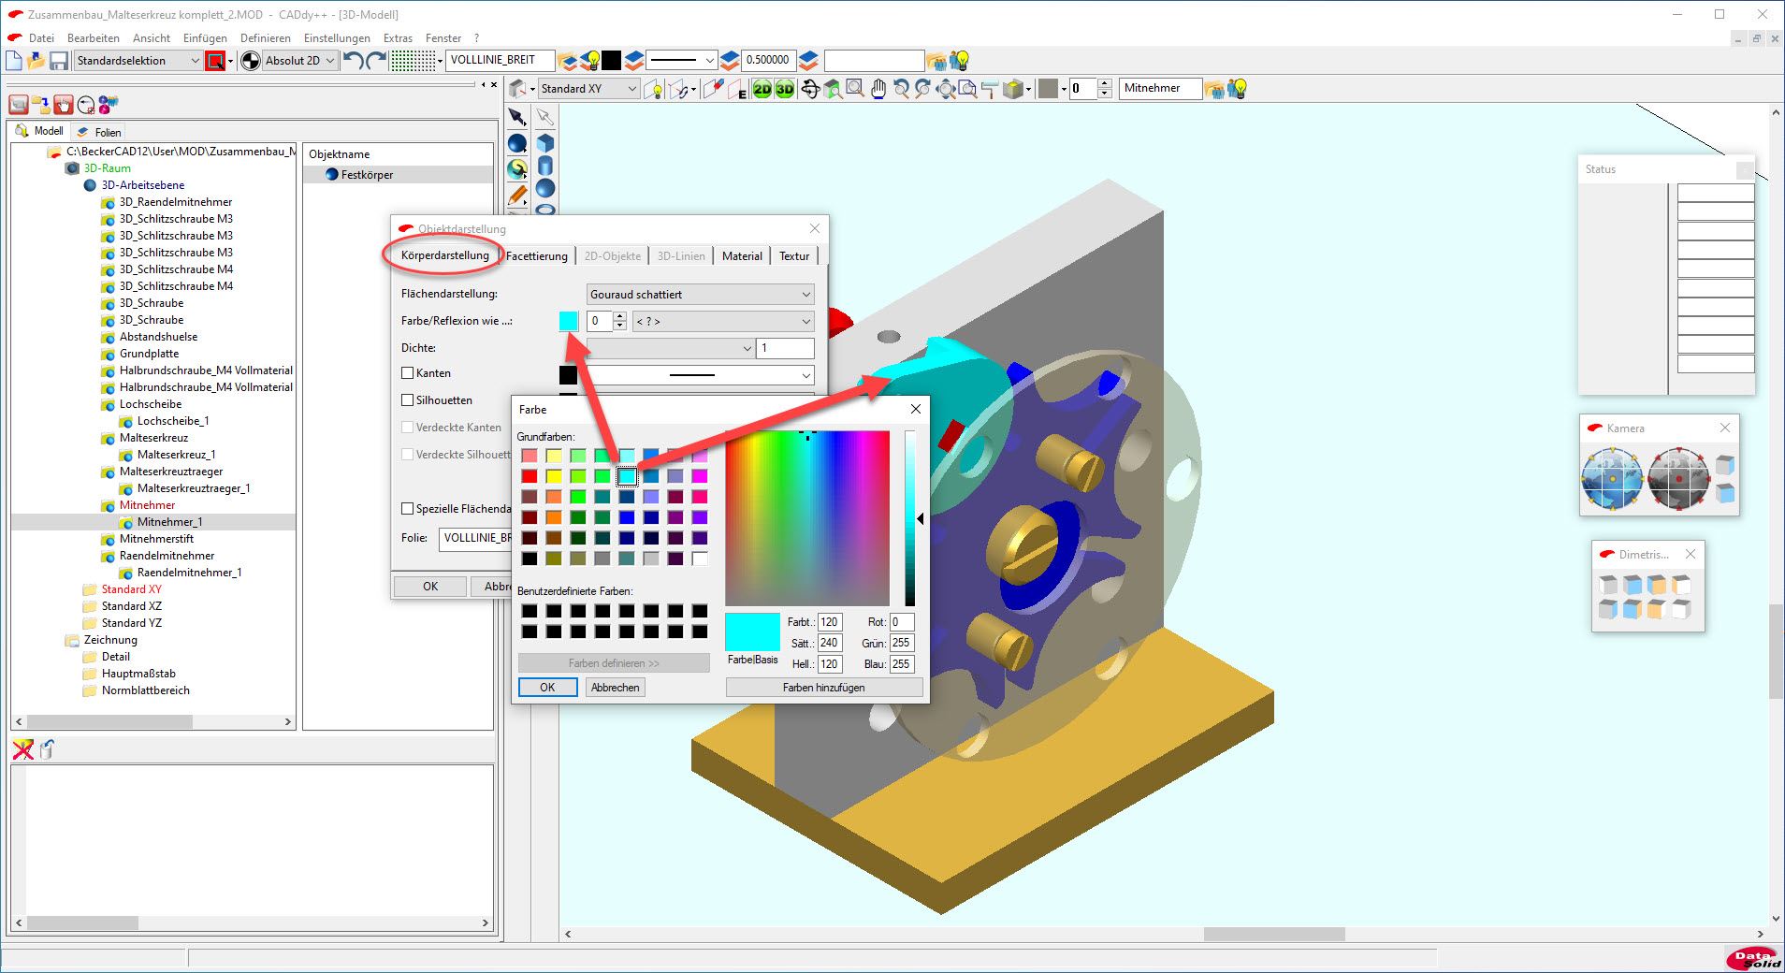The image size is (1785, 973).
Task: Close the Farbe dialog
Action: [916, 409]
